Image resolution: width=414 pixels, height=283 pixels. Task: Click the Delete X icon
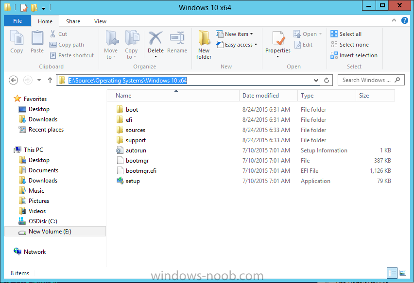155,38
